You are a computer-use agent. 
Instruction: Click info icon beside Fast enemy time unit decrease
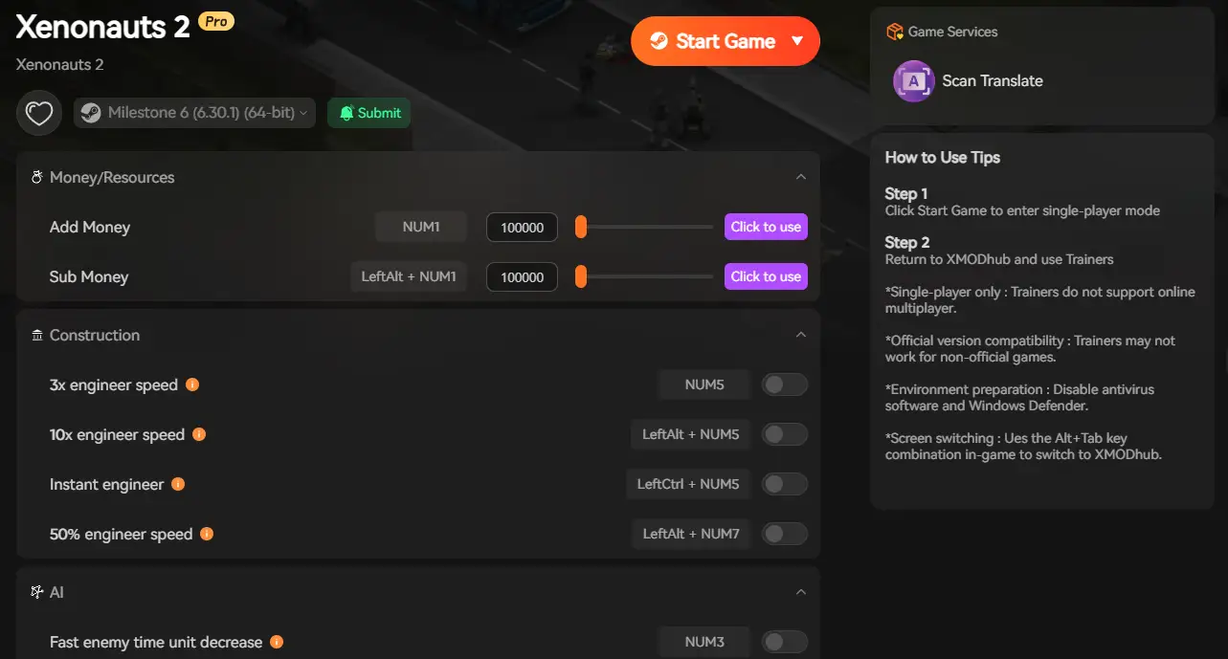(277, 642)
